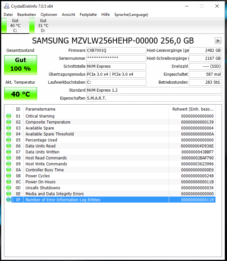Screen dimensions: 227x261
Task: Click the Schnittstelle field NVM Express
Action: [x=116, y=66]
